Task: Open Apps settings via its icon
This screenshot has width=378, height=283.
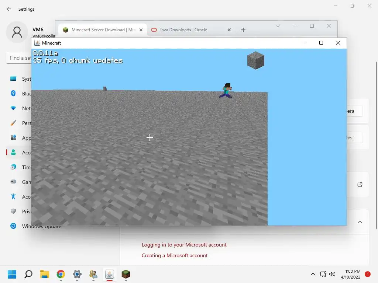Action: point(13,137)
